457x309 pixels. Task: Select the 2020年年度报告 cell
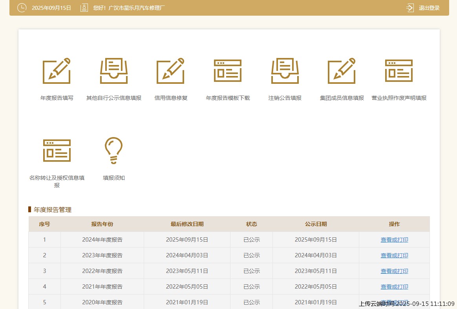click(x=102, y=302)
